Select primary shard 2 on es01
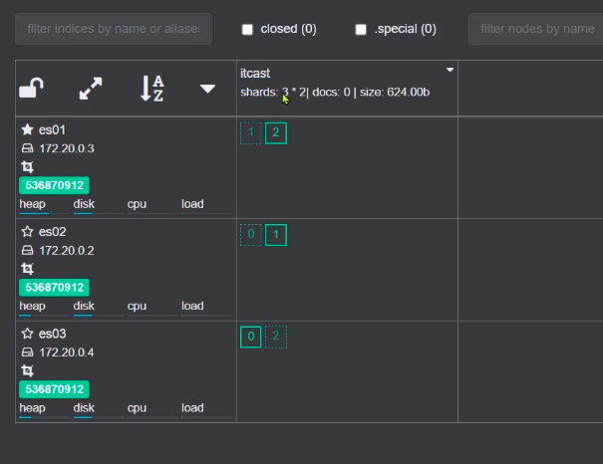603x464 pixels. [x=276, y=133]
